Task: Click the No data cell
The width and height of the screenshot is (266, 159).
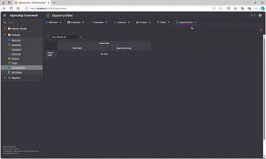Action: click(x=104, y=54)
